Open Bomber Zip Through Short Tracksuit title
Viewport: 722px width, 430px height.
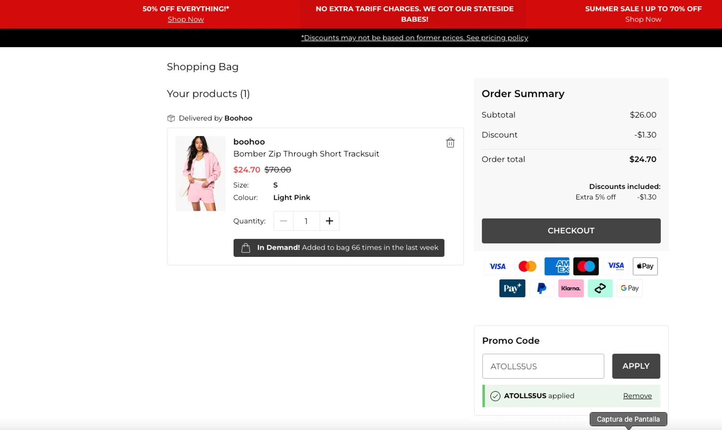[306, 154]
